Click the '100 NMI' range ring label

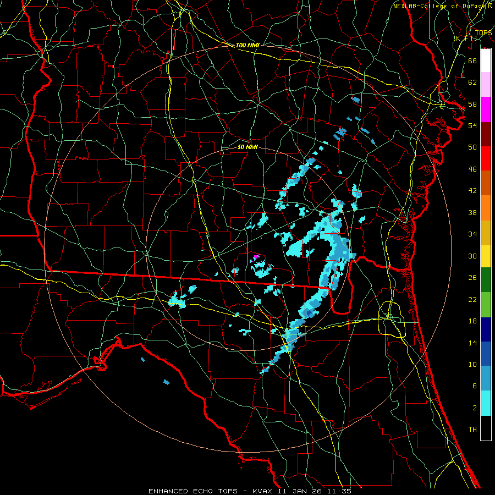248,45
